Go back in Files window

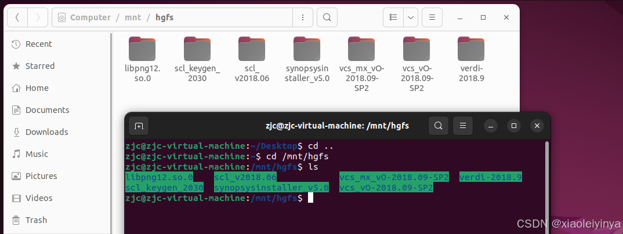point(17,17)
